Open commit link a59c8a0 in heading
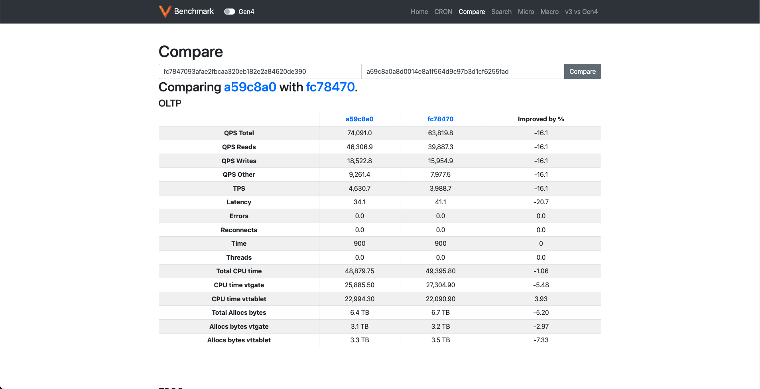Screen dimensions: 760x389 click(x=249, y=87)
